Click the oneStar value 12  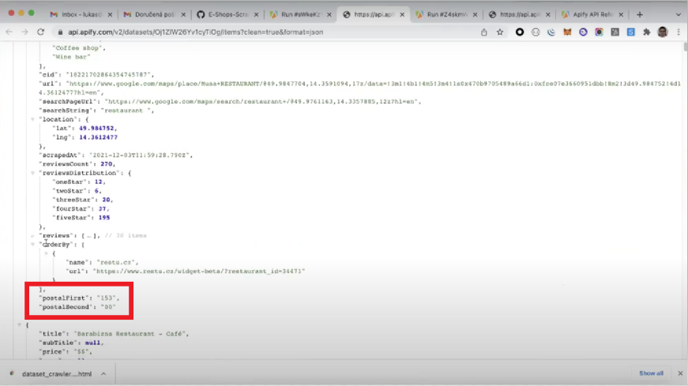tap(98, 182)
